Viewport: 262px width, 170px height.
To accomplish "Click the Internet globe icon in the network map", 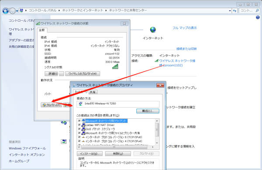I will click(153, 30).
